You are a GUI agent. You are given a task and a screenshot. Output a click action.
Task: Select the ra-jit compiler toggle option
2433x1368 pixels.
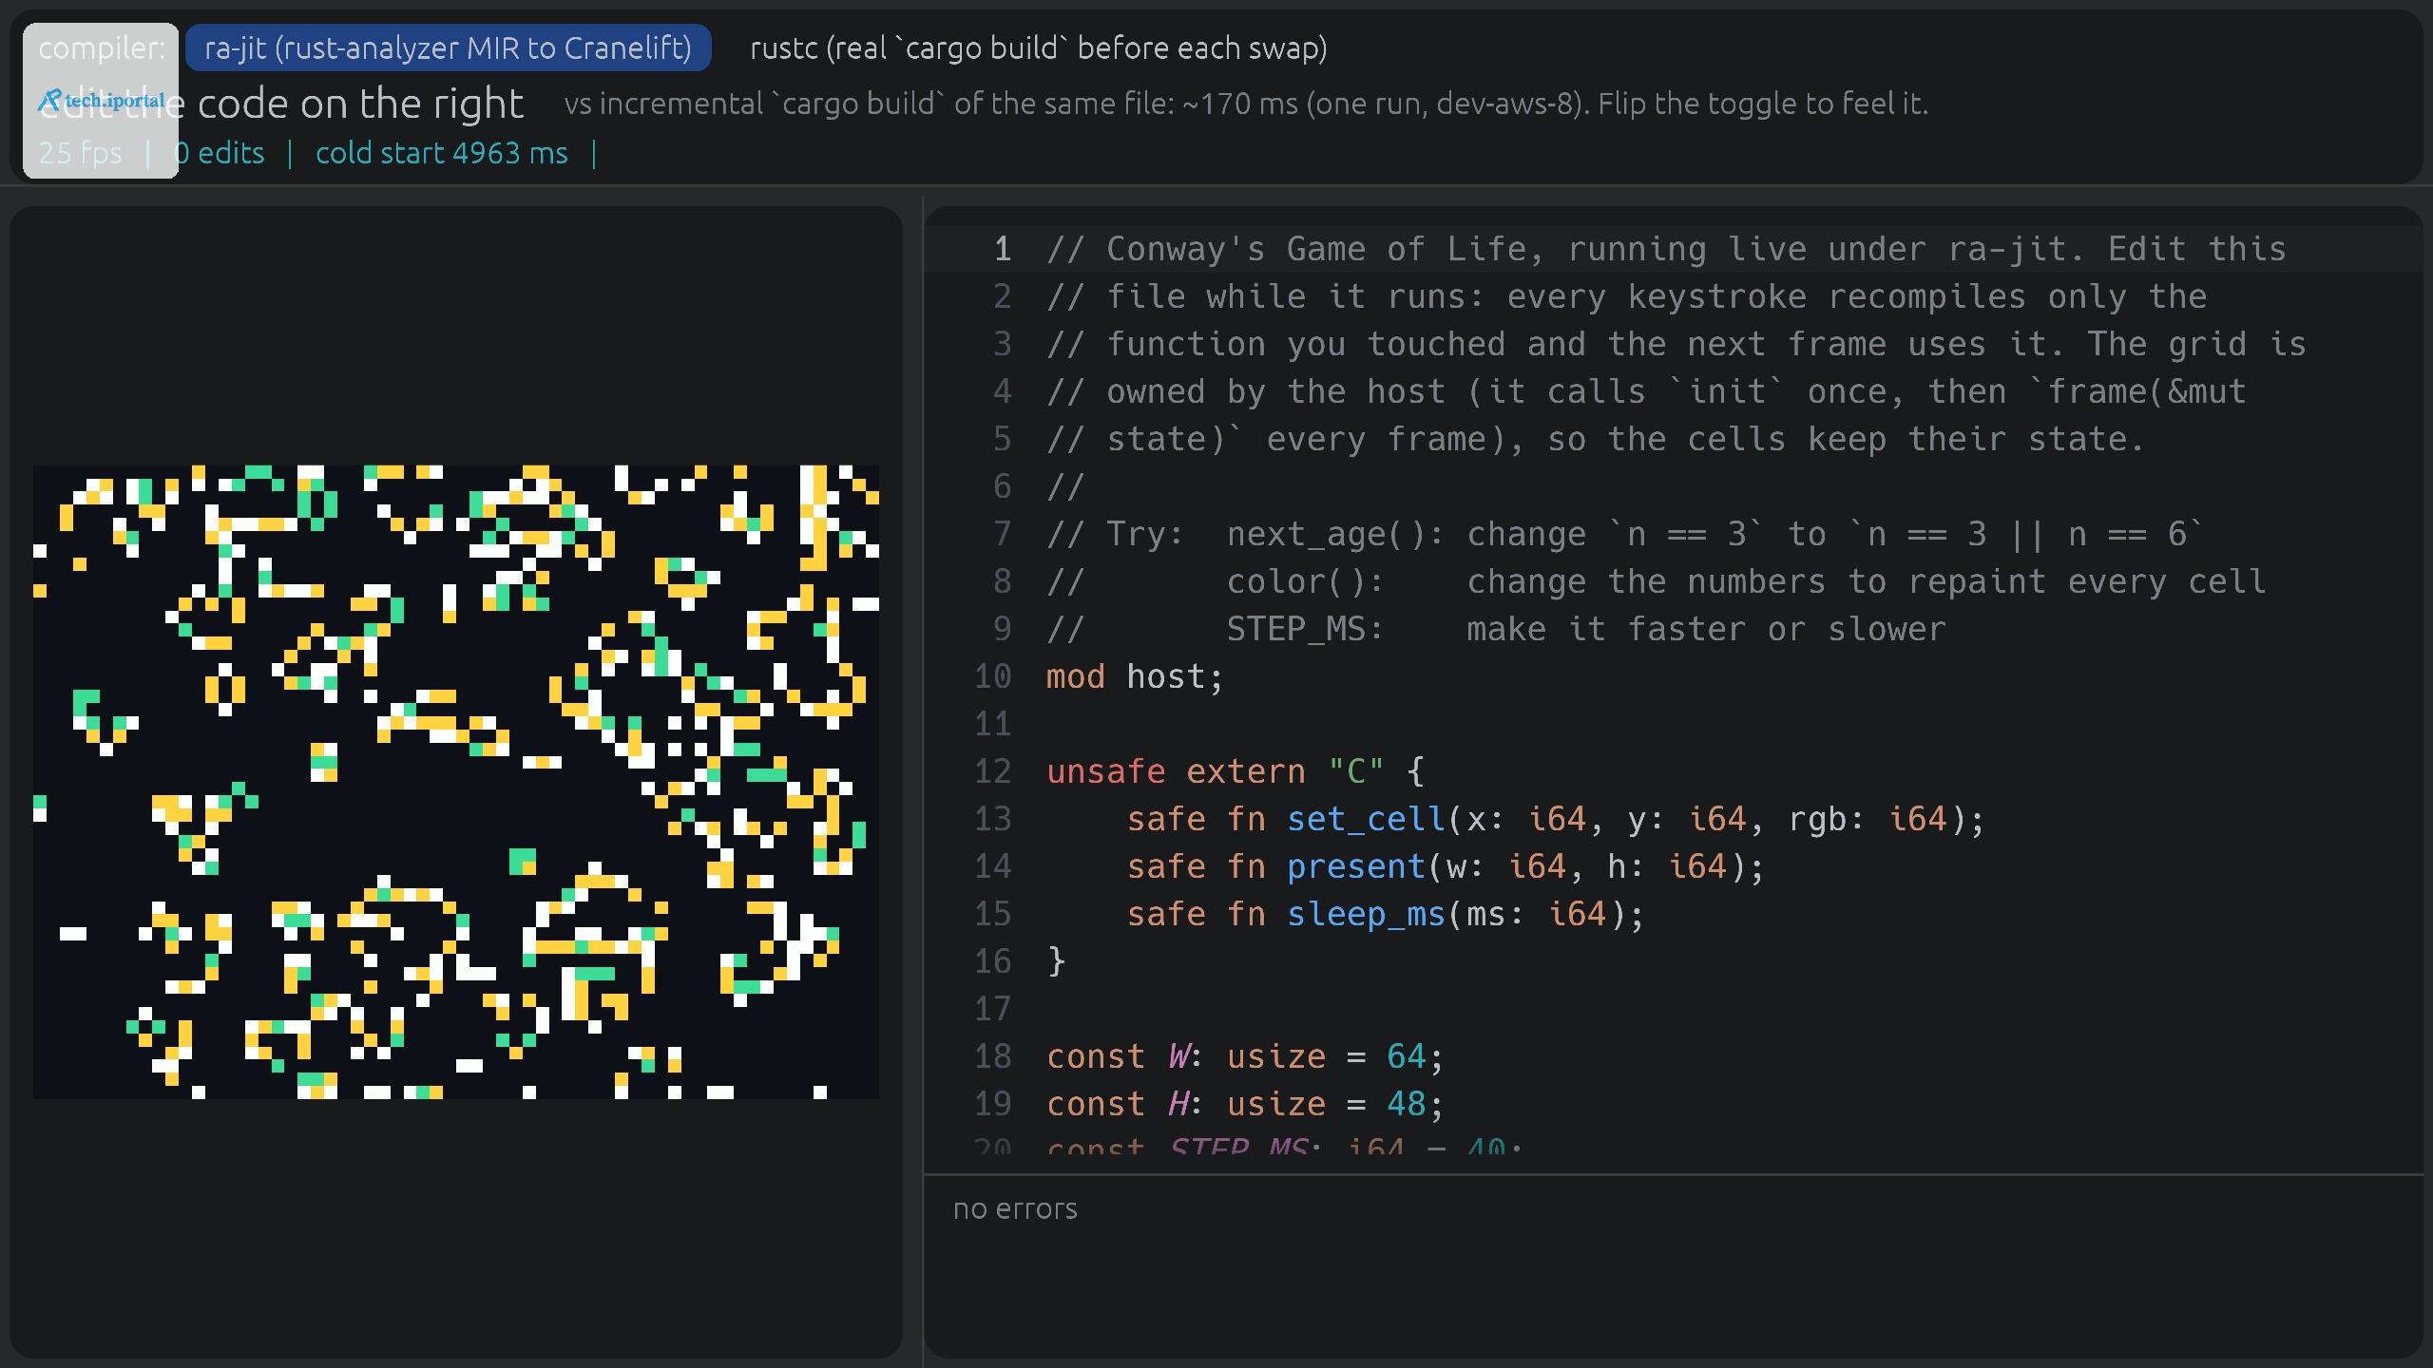(448, 47)
